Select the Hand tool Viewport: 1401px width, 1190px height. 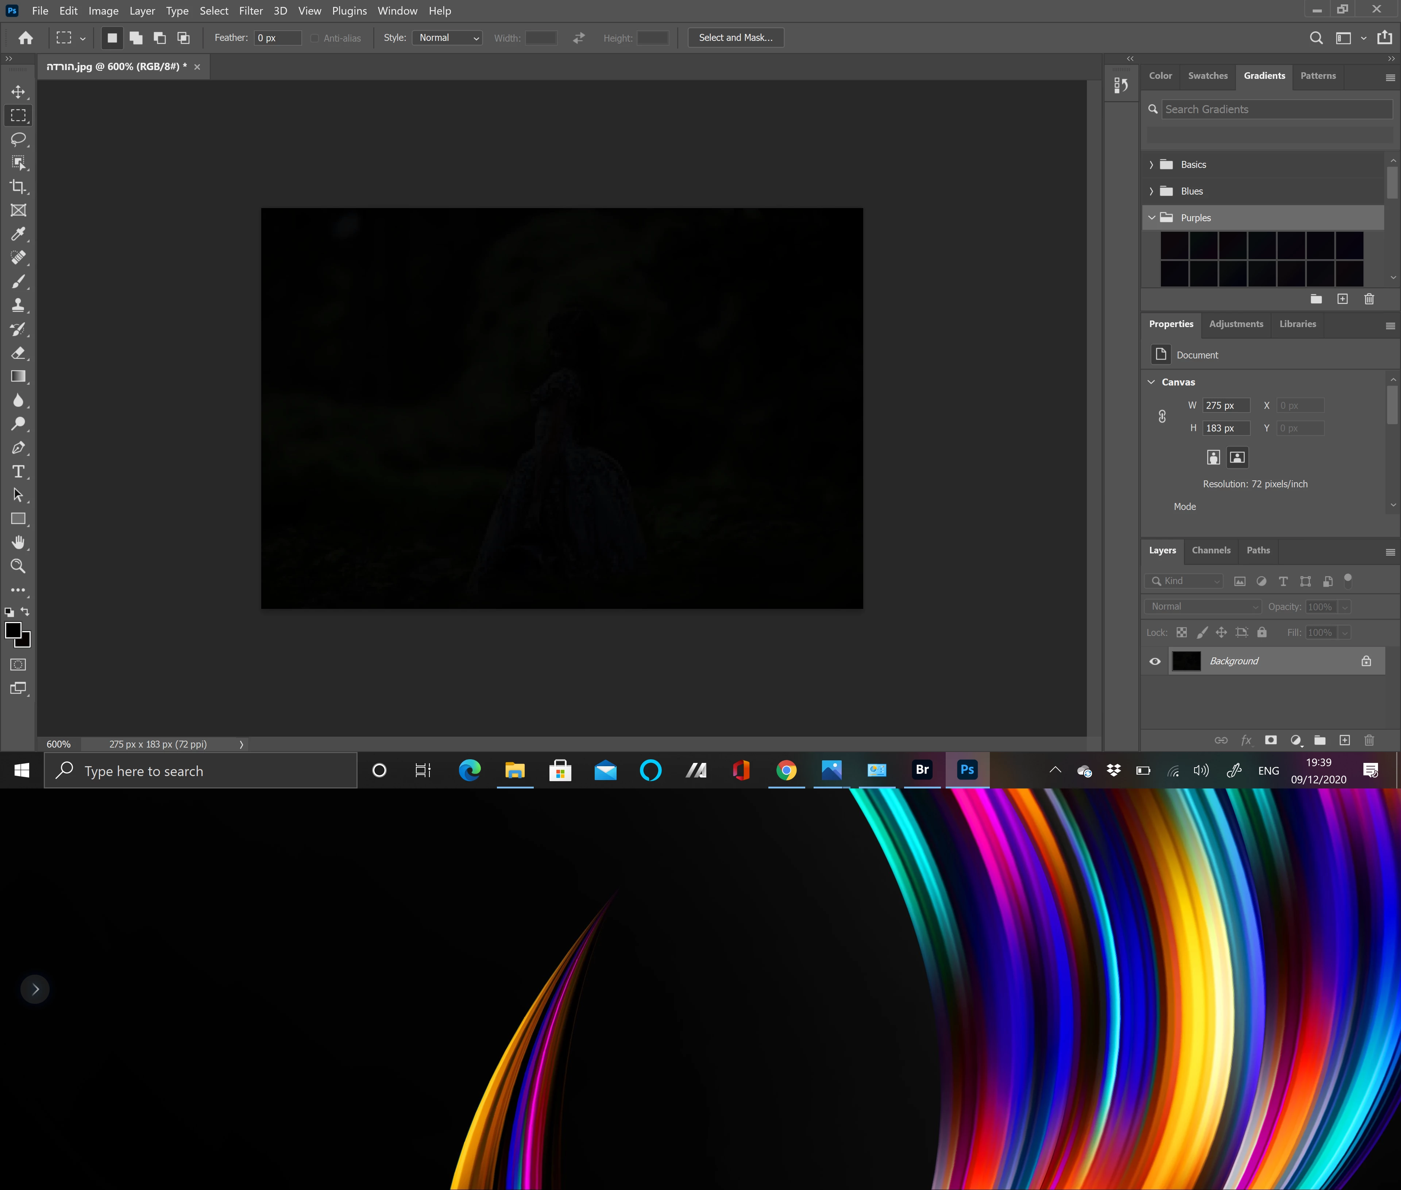(18, 542)
